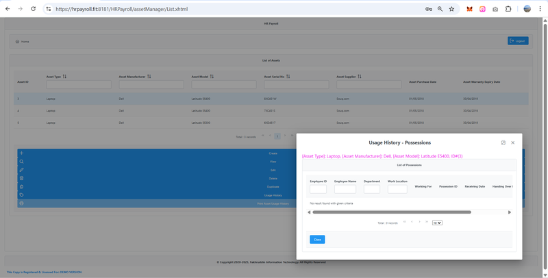Click the trash Delete icon

point(22,178)
